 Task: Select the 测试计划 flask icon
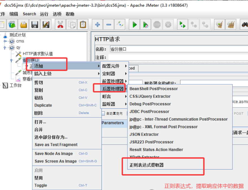point(5,35)
